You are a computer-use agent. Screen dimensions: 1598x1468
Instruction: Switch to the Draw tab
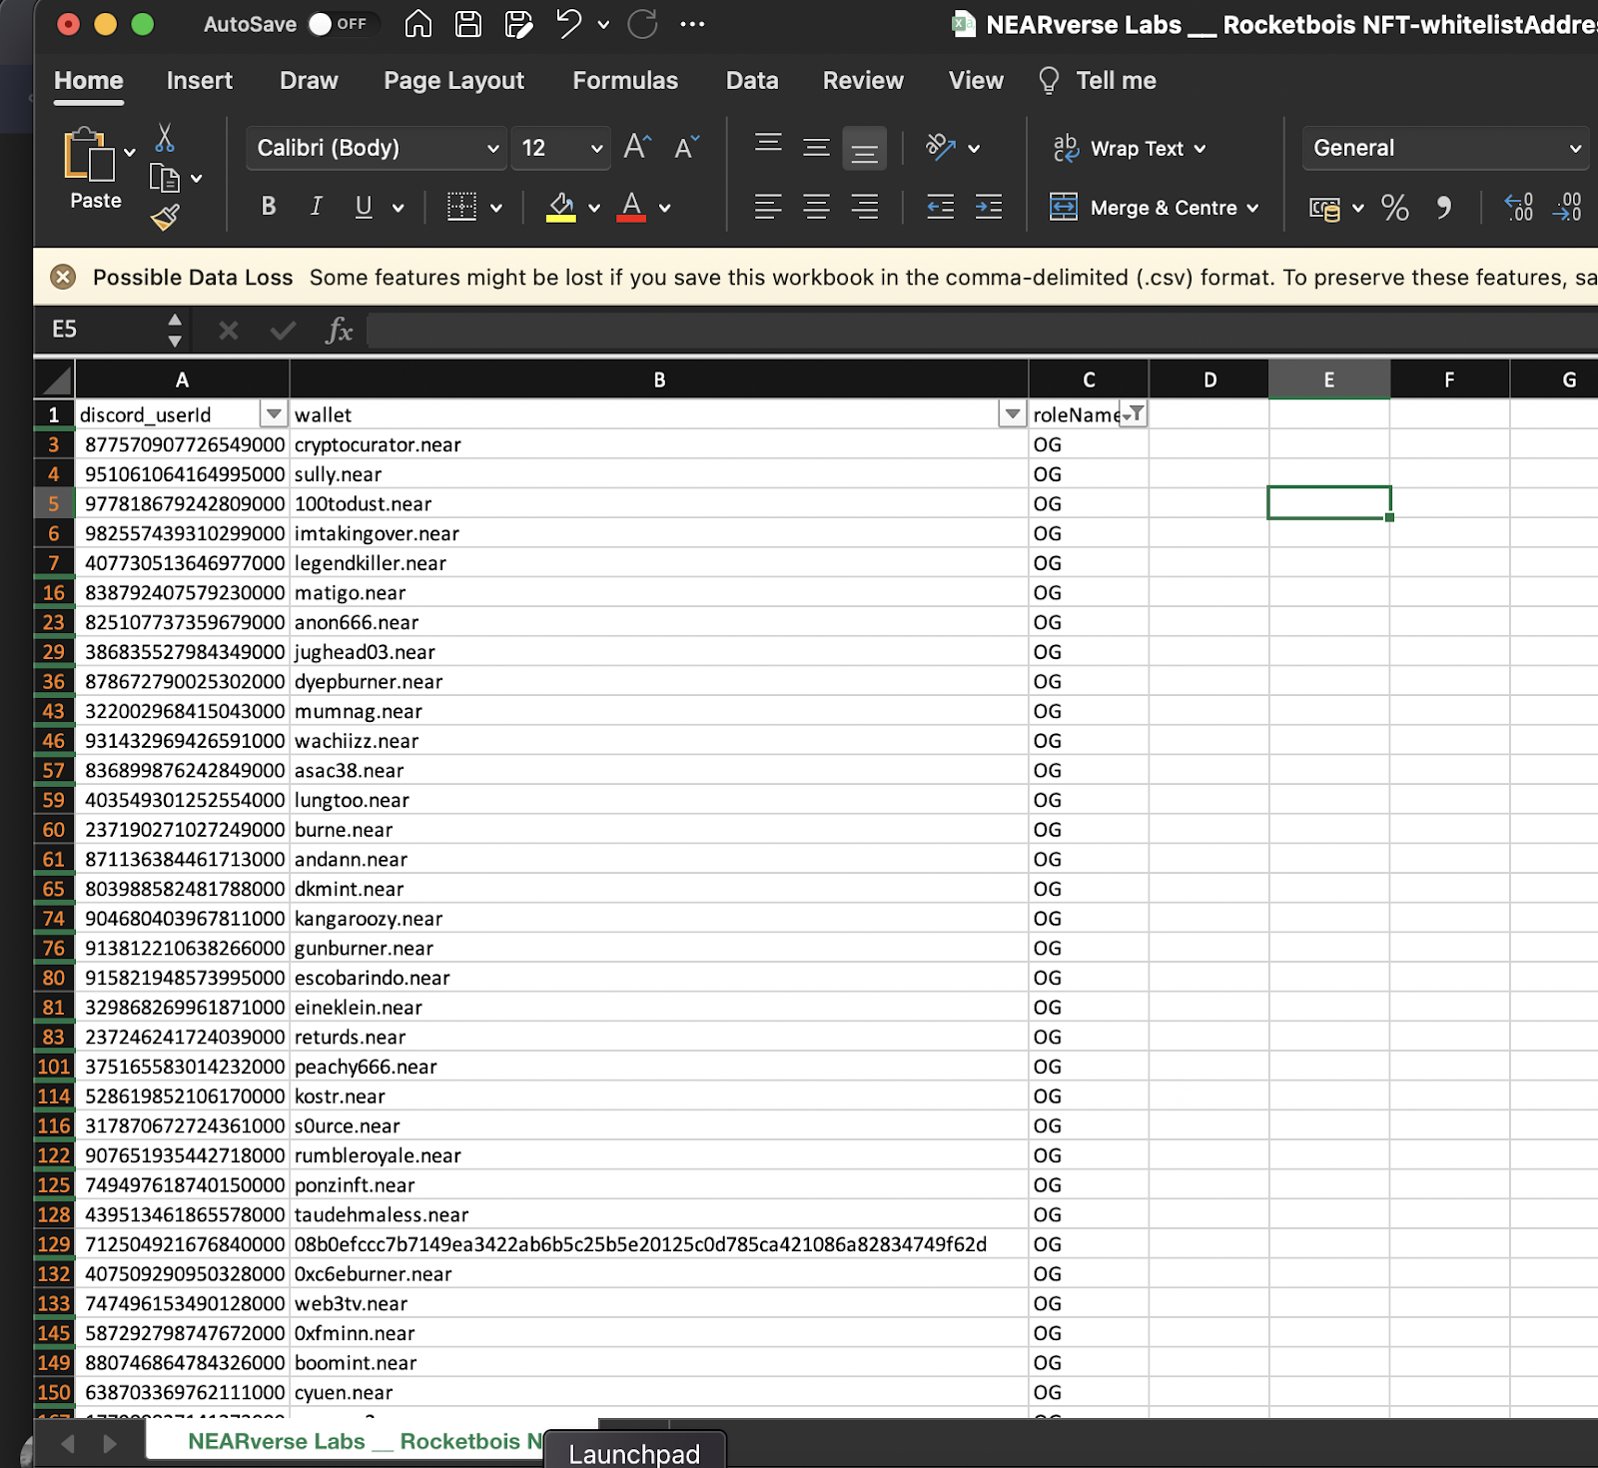click(x=309, y=81)
